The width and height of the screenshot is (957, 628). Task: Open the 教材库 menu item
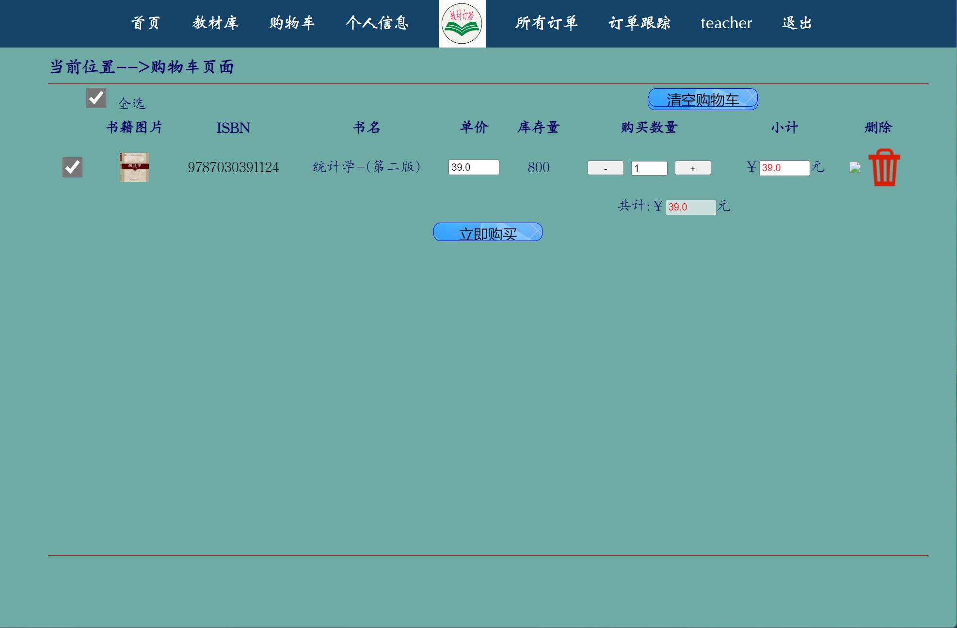click(215, 23)
